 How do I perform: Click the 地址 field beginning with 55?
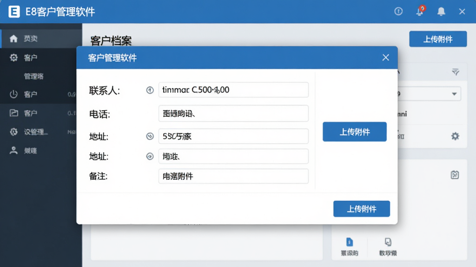click(x=233, y=136)
